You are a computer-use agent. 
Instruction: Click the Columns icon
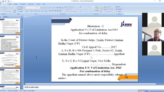click(60, 11)
